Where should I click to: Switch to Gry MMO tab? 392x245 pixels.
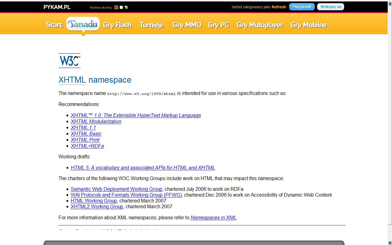pos(187,25)
